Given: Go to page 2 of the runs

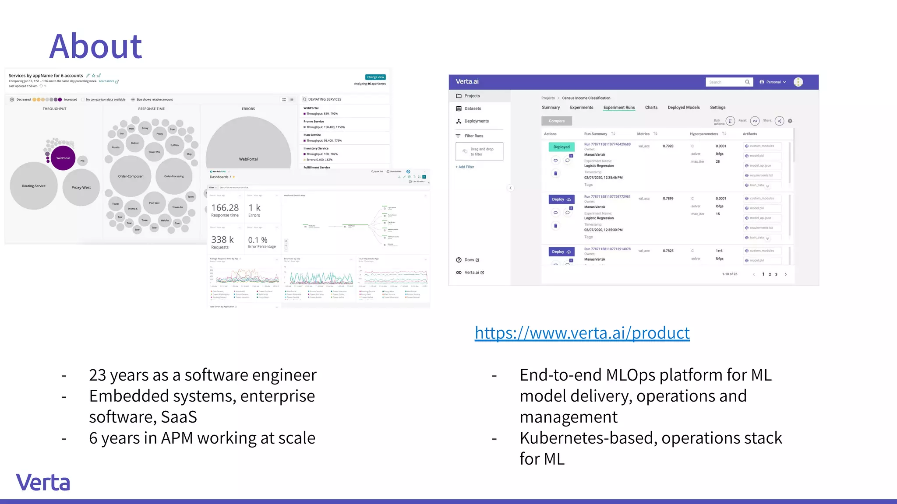Looking at the screenshot, I should [770, 275].
